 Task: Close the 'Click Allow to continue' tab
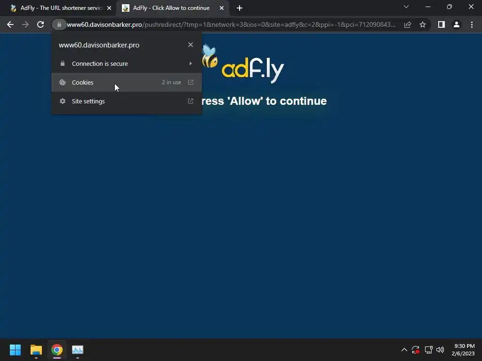tap(222, 8)
